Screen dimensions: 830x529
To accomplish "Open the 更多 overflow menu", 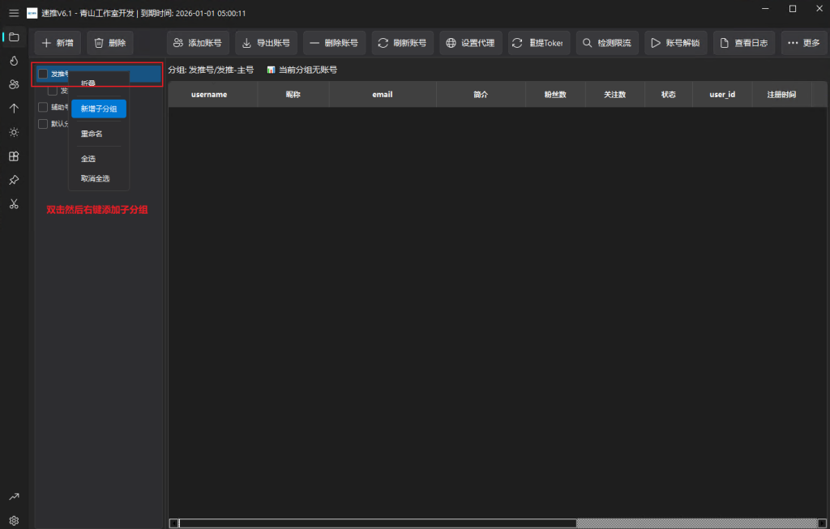I will [803, 43].
